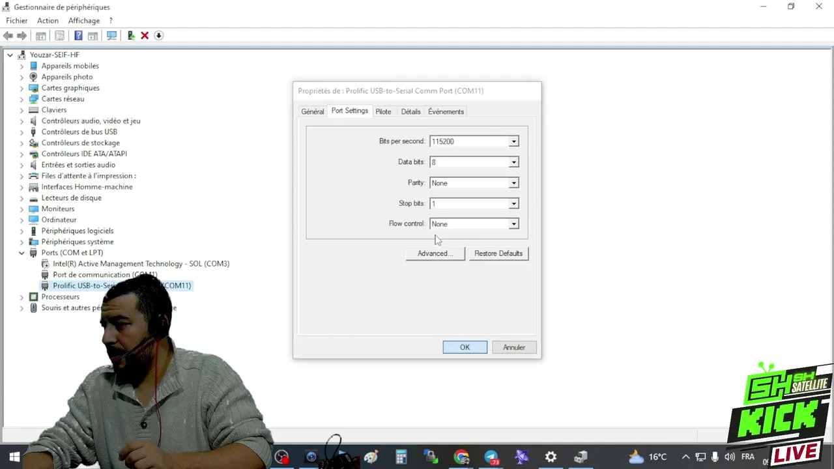
Task: Expand the Claviers node arrow
Action: [x=22, y=110]
